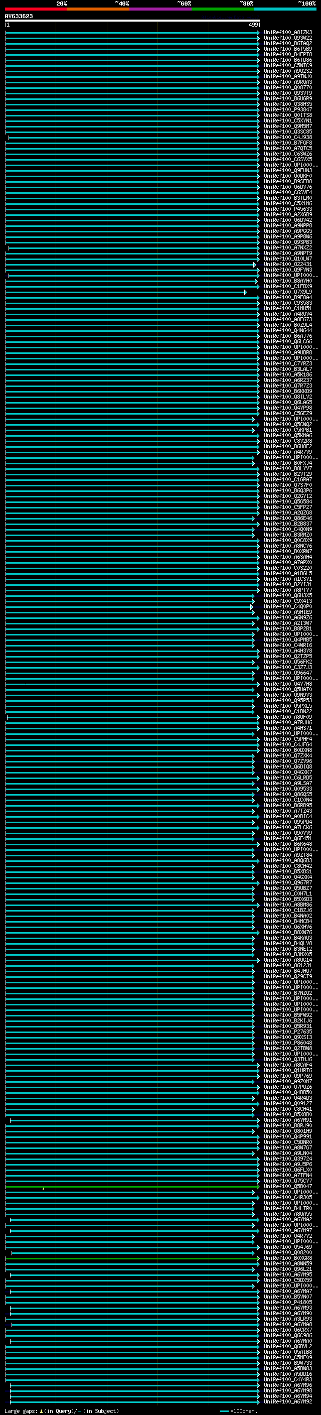Image resolution: width=321 pixels, height=1415 pixels.
Task: Select the UniRef100_P45633 label
Action: pyautogui.click(x=288, y=209)
